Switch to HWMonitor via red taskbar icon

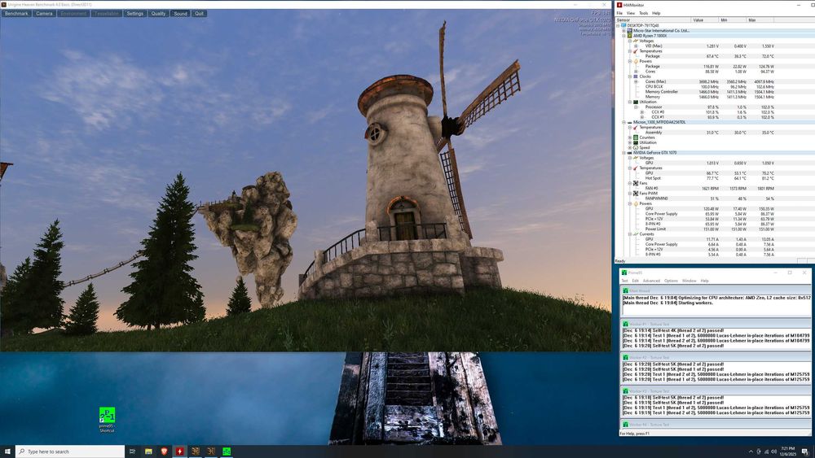pos(180,451)
